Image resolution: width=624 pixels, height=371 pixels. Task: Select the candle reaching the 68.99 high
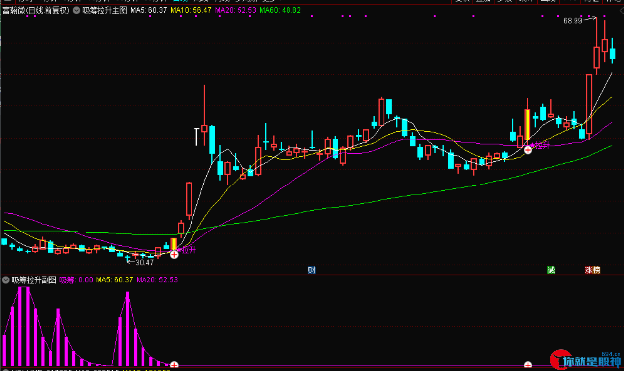click(597, 46)
